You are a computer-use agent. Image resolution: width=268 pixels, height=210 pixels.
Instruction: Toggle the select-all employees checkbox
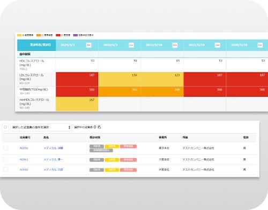tap(5, 127)
